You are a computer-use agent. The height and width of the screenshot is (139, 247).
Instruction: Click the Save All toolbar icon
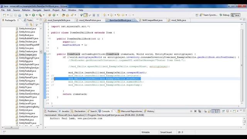(15, 15)
